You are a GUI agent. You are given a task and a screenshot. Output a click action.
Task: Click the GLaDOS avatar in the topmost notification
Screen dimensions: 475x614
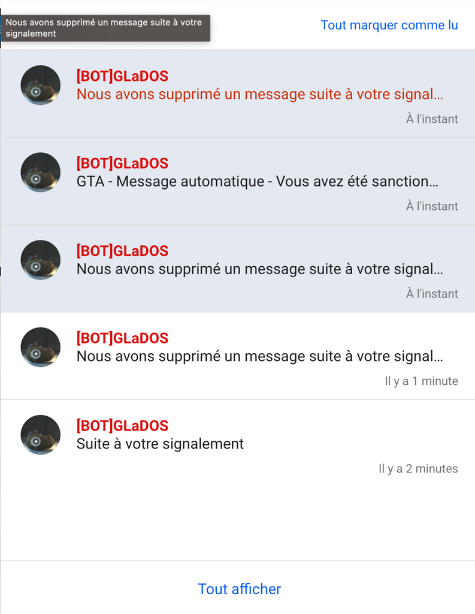(41, 85)
